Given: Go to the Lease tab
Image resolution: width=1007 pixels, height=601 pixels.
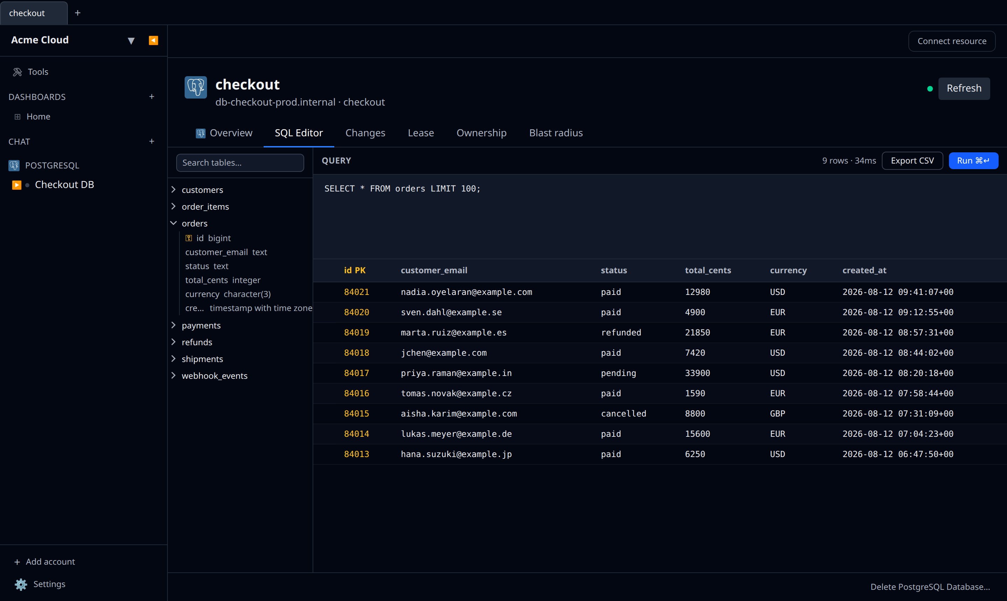Looking at the screenshot, I should point(421,133).
